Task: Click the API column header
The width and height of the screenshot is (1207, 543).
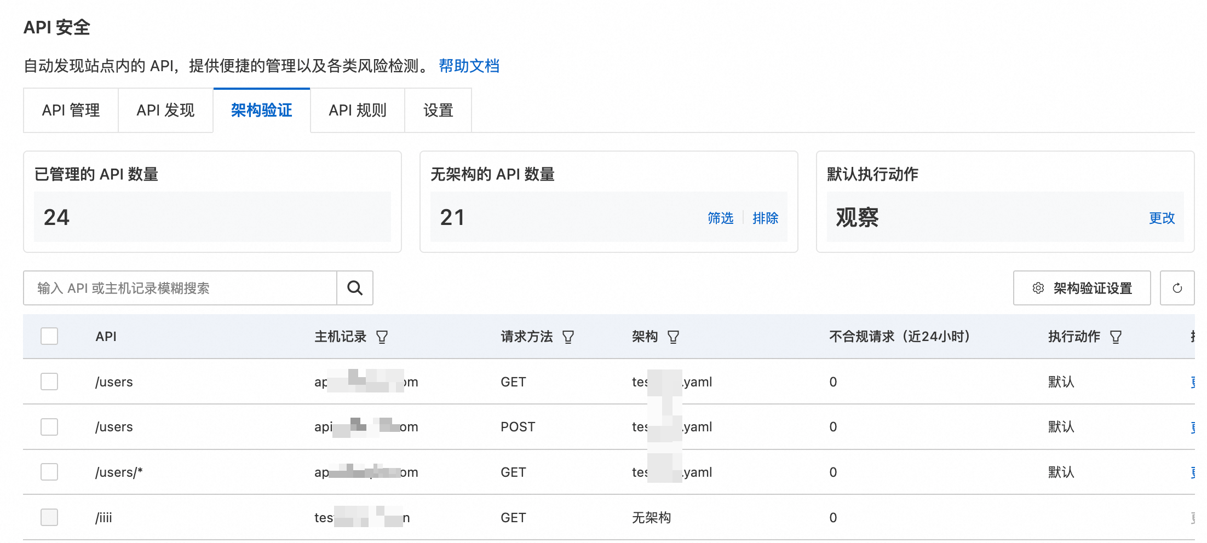Action: pyautogui.click(x=106, y=337)
